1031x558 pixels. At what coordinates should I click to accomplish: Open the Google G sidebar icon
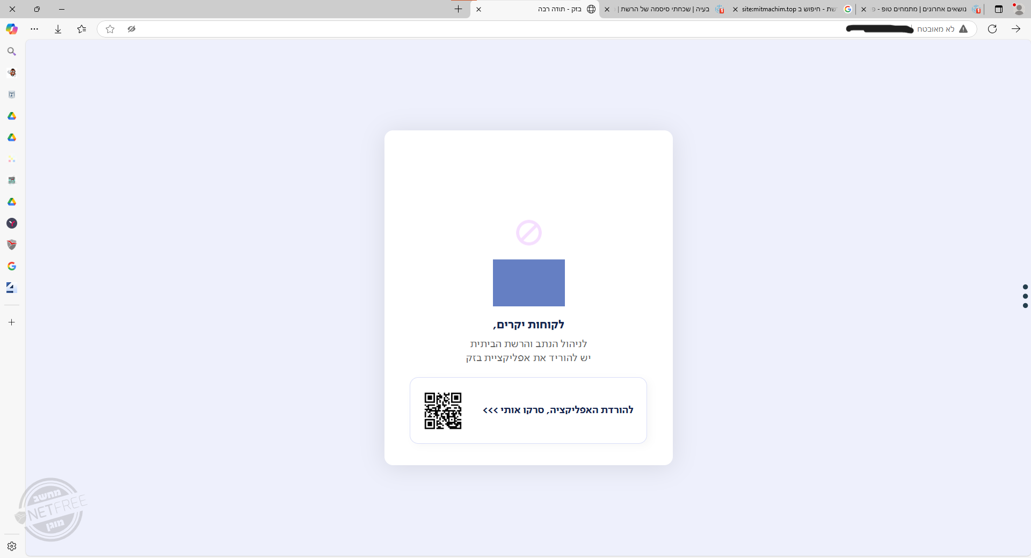coord(12,266)
